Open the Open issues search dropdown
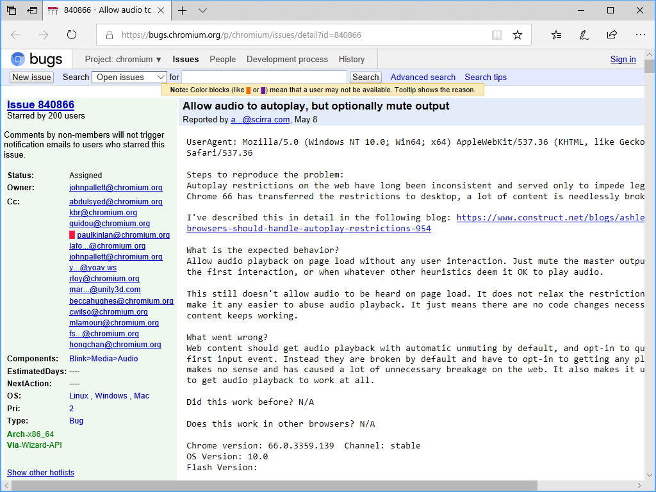Viewport: 656px width, 492px height. [129, 77]
